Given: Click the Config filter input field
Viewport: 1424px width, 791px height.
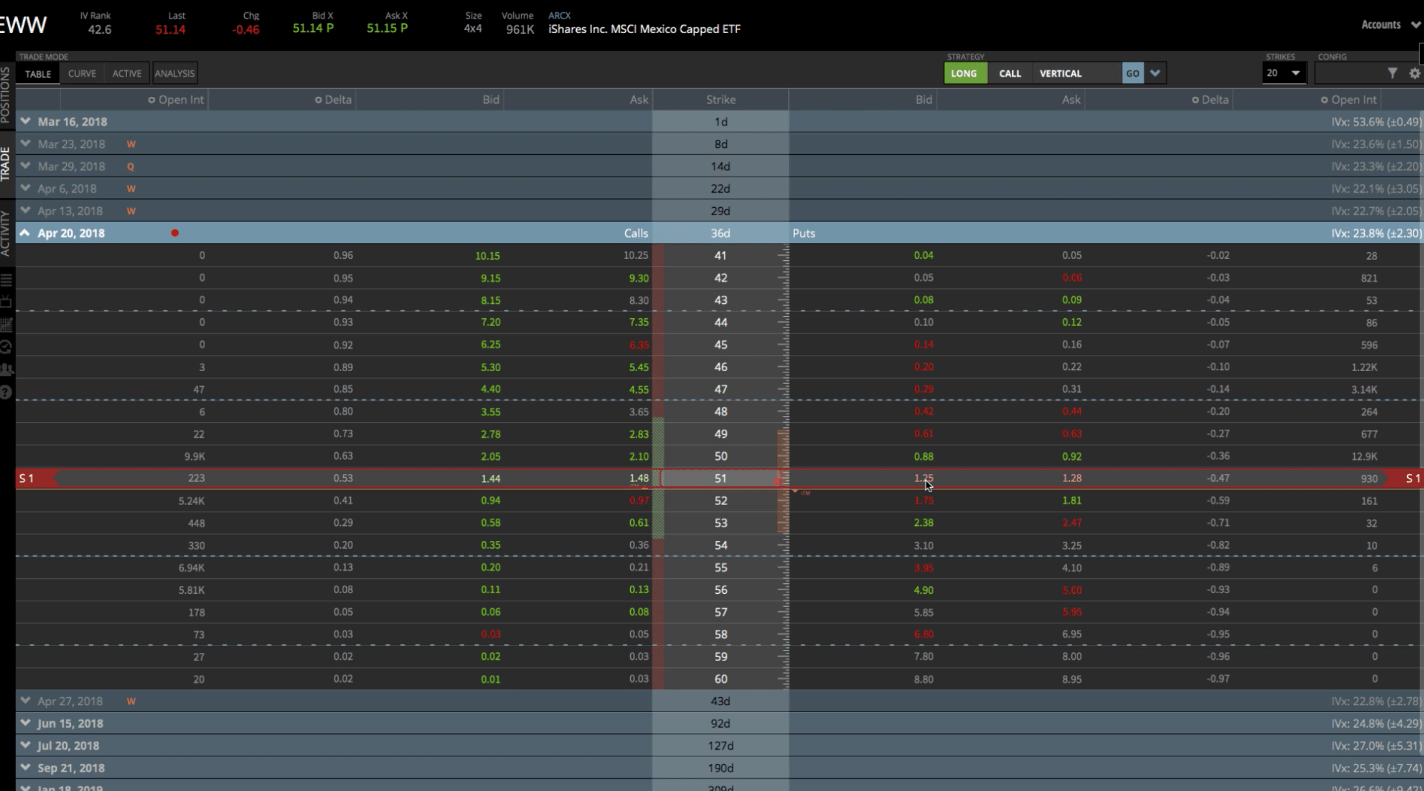Looking at the screenshot, I should click(1350, 73).
